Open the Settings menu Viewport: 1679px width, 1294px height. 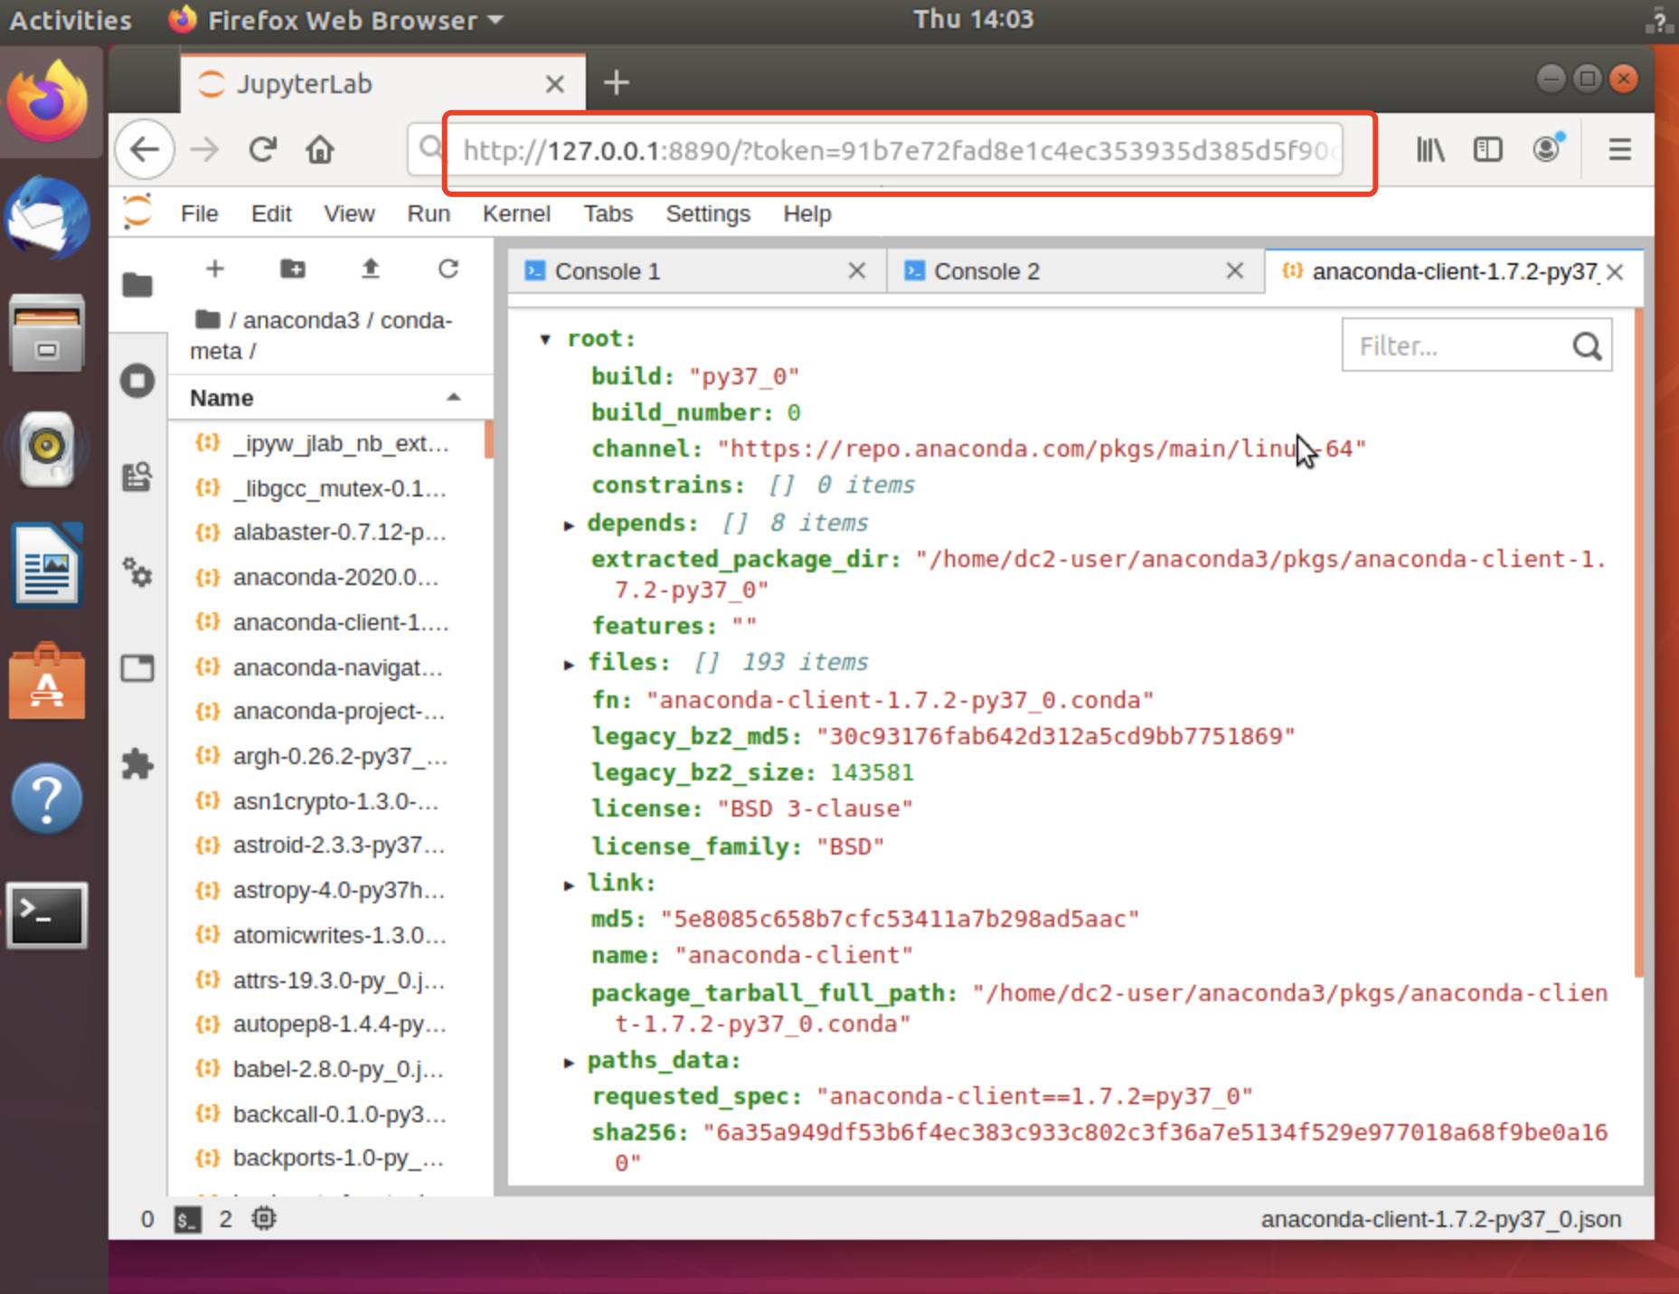click(708, 213)
